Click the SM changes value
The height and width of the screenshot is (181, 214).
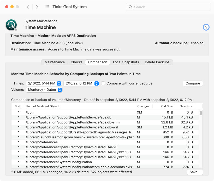click(139, 127)
